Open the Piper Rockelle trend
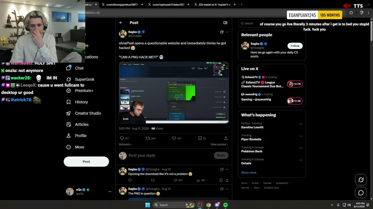373x209 pixels. (x=251, y=139)
